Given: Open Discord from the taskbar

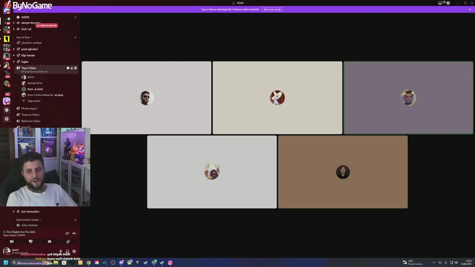Looking at the screenshot, I should (121, 263).
